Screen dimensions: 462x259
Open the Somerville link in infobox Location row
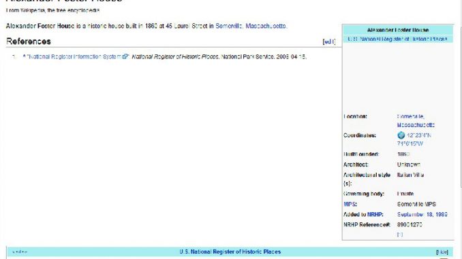[x=410, y=116]
